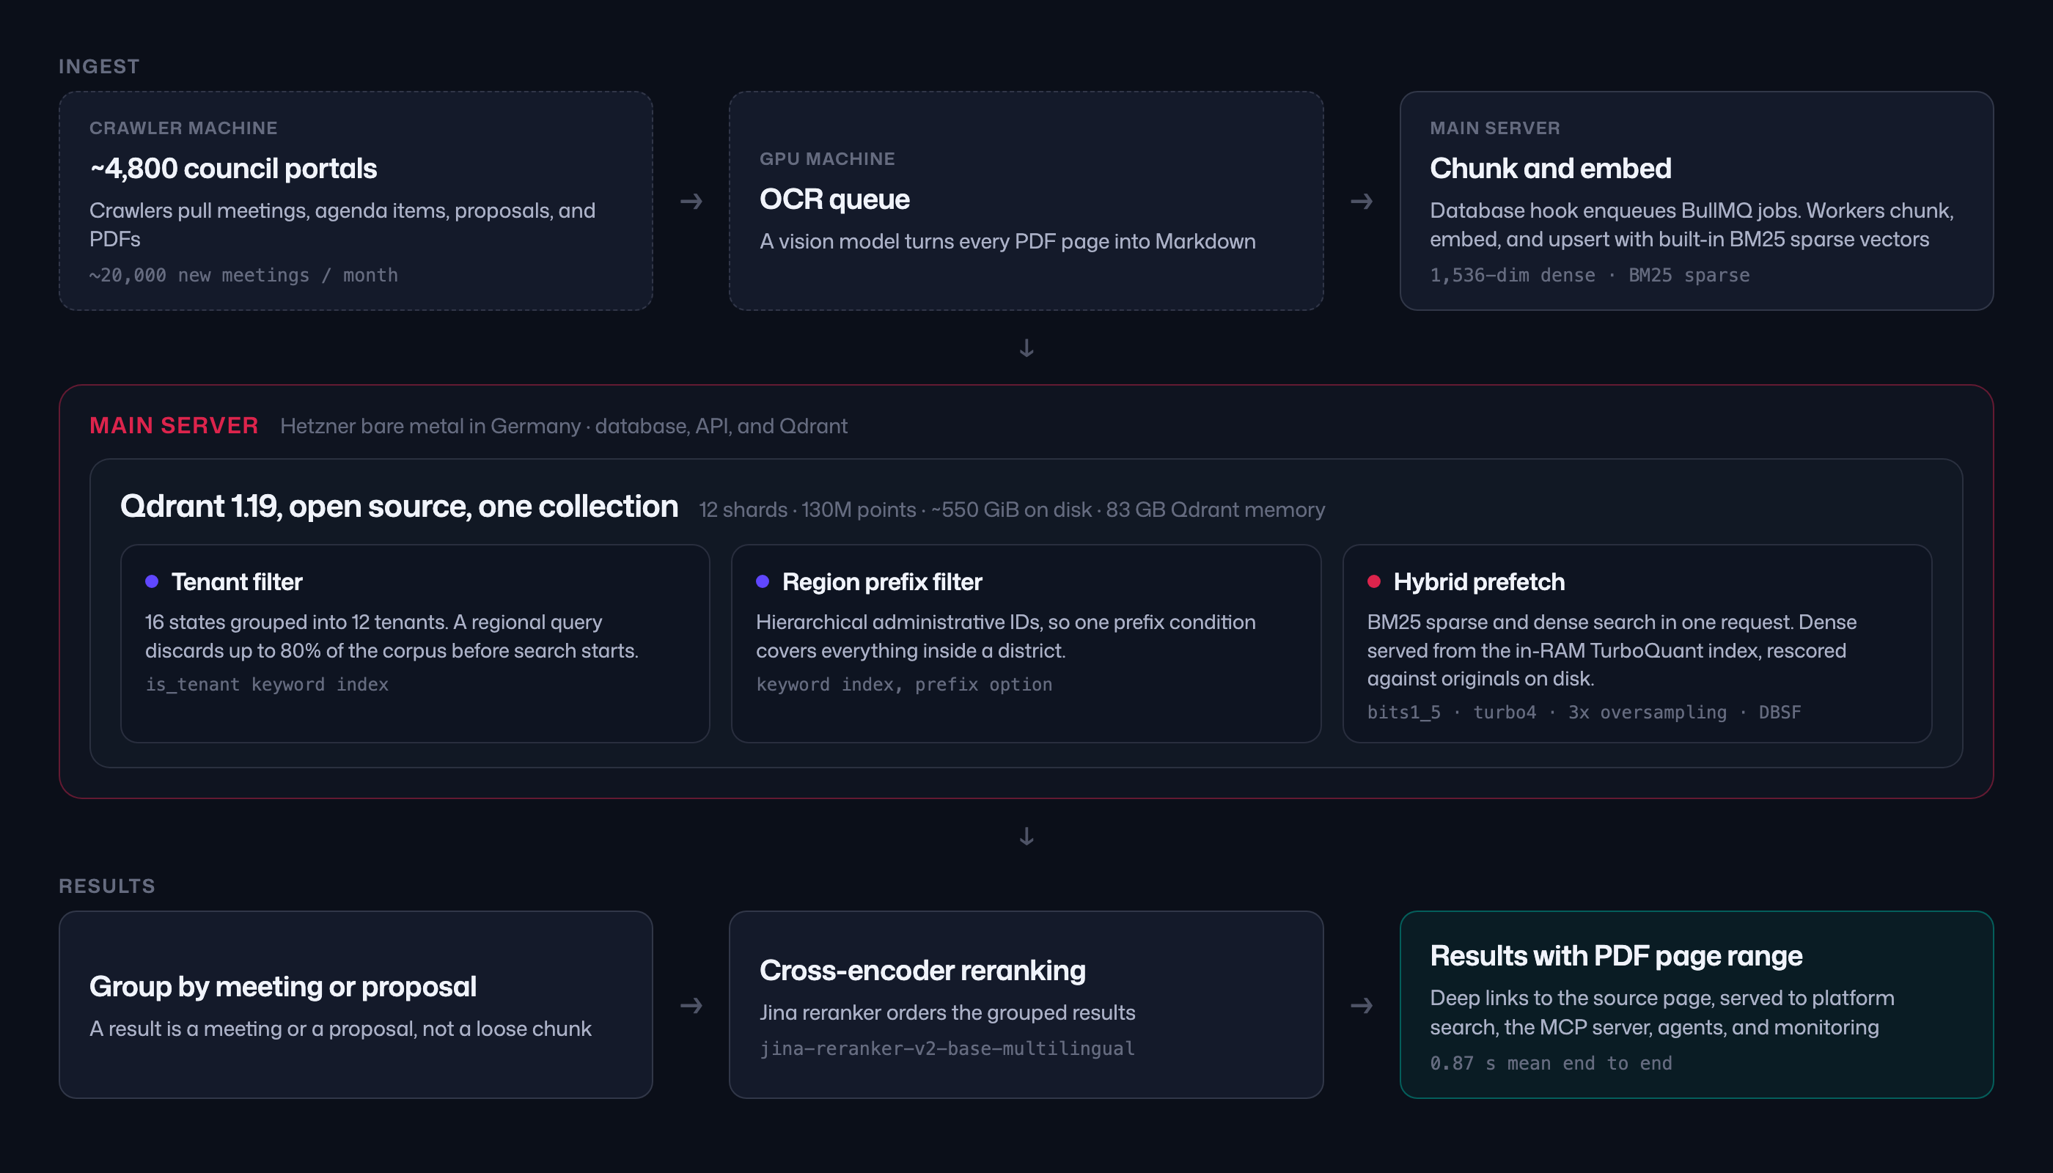Select the 'OCR queue' heading
The width and height of the screenshot is (2053, 1173).
(834, 199)
